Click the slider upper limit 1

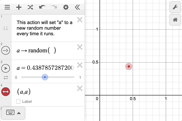click(80, 78)
